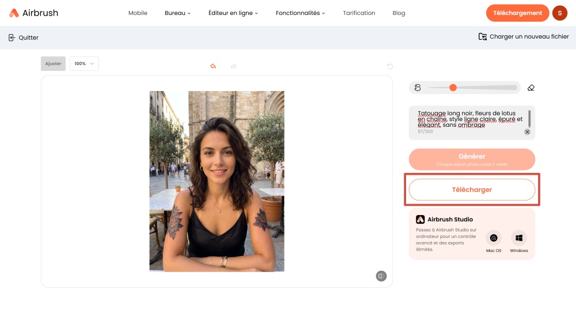Clear the prompt with the X button
Image resolution: width=576 pixels, height=313 pixels.
point(527,131)
